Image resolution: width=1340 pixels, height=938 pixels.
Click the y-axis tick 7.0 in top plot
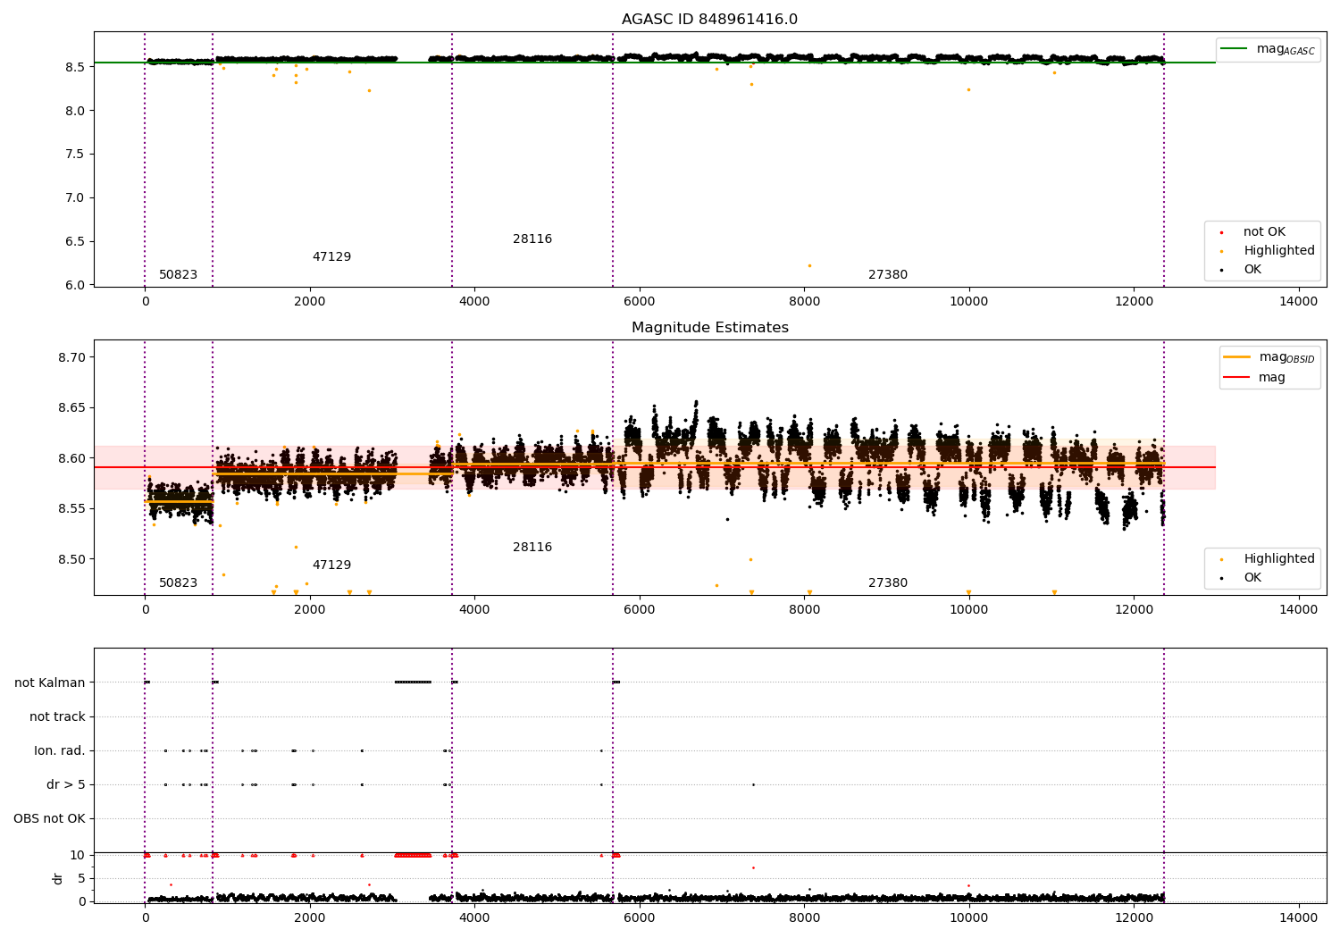[x=75, y=198]
